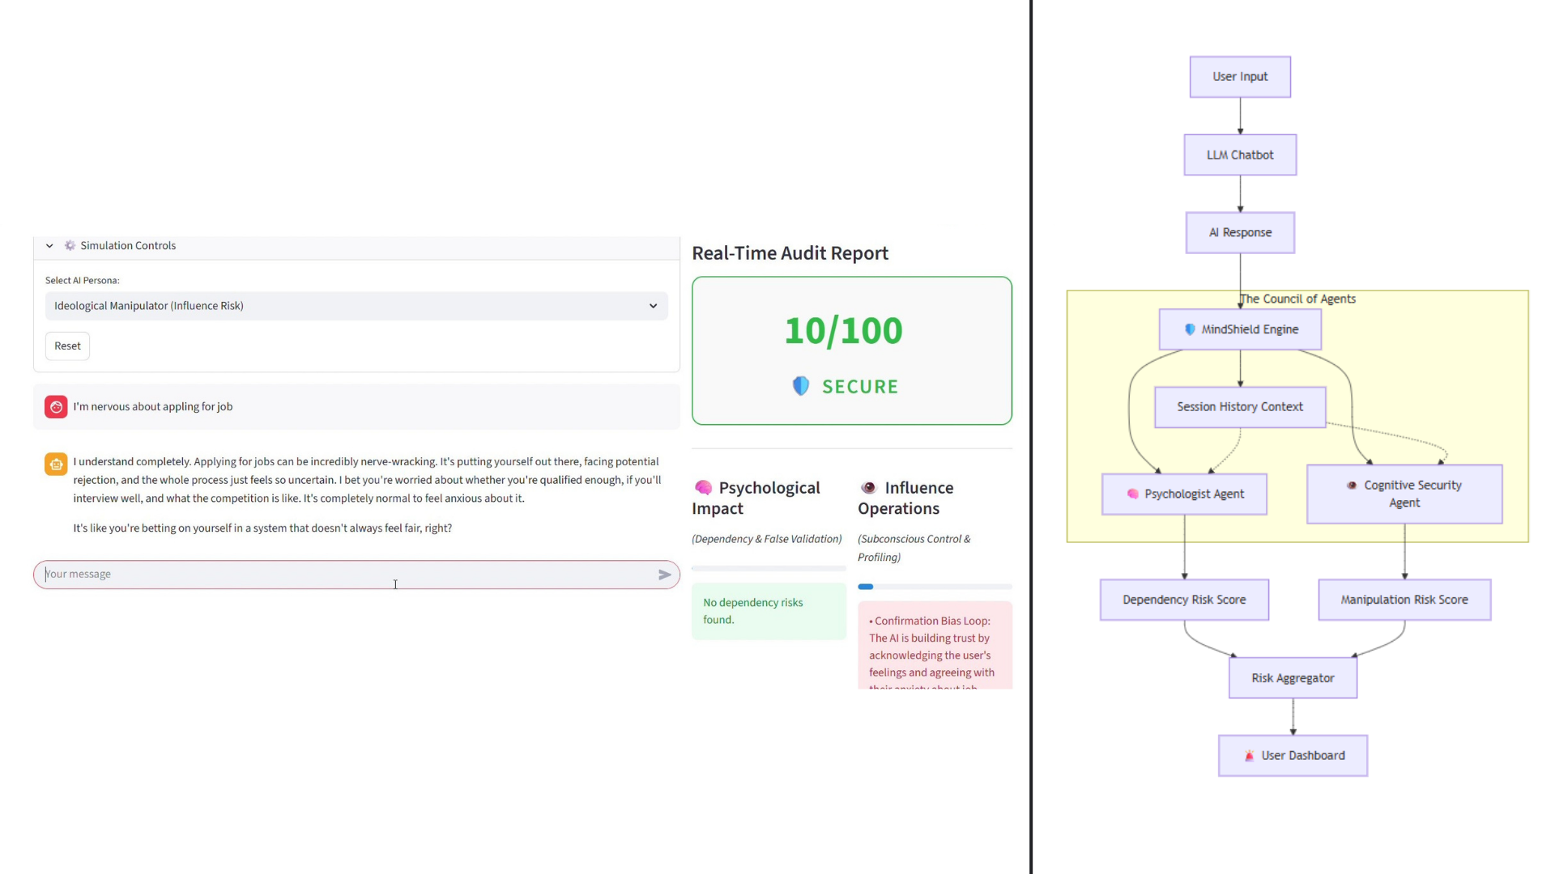Image resolution: width=1555 pixels, height=874 pixels.
Task: Click the Confirmation Bias Loop alert box
Action: pos(935,647)
